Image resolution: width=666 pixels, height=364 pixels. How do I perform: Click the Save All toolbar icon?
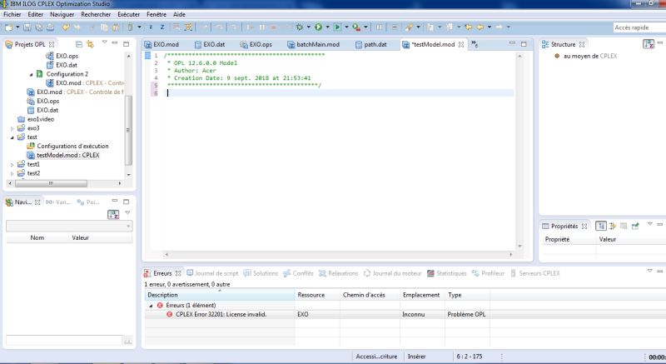pos(38,27)
